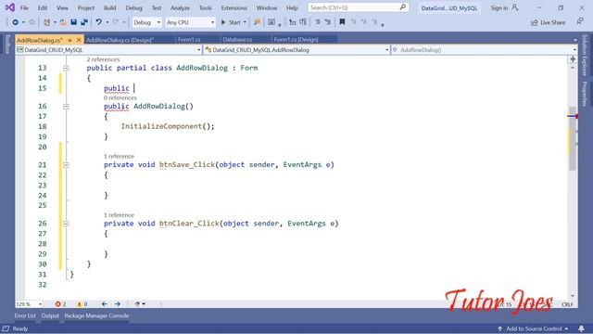593x334 pixels.
Task: Click the Sign in account icon
Action: click(x=515, y=7)
